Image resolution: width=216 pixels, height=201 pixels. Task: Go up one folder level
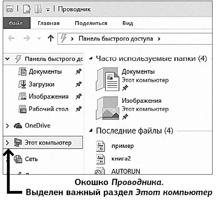coord(51,38)
